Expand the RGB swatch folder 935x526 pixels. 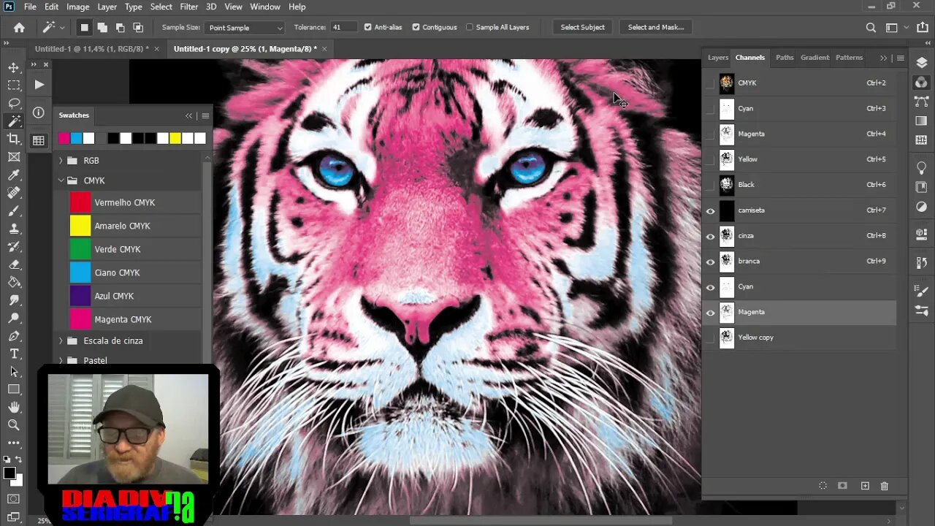click(61, 160)
